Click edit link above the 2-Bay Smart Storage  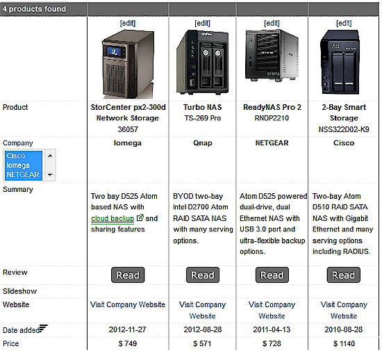click(x=344, y=23)
